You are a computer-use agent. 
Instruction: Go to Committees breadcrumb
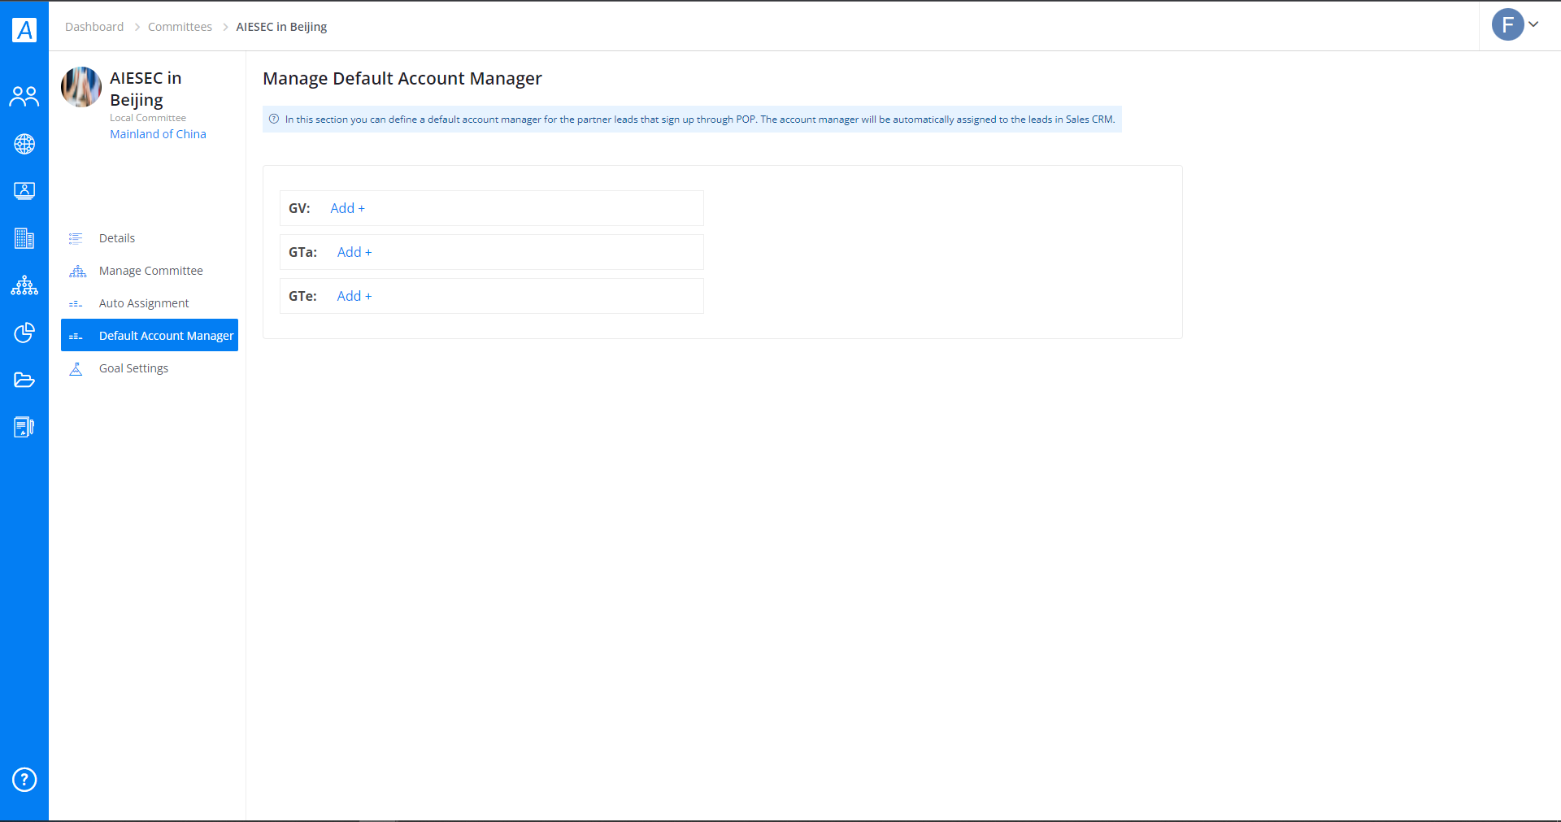point(180,27)
